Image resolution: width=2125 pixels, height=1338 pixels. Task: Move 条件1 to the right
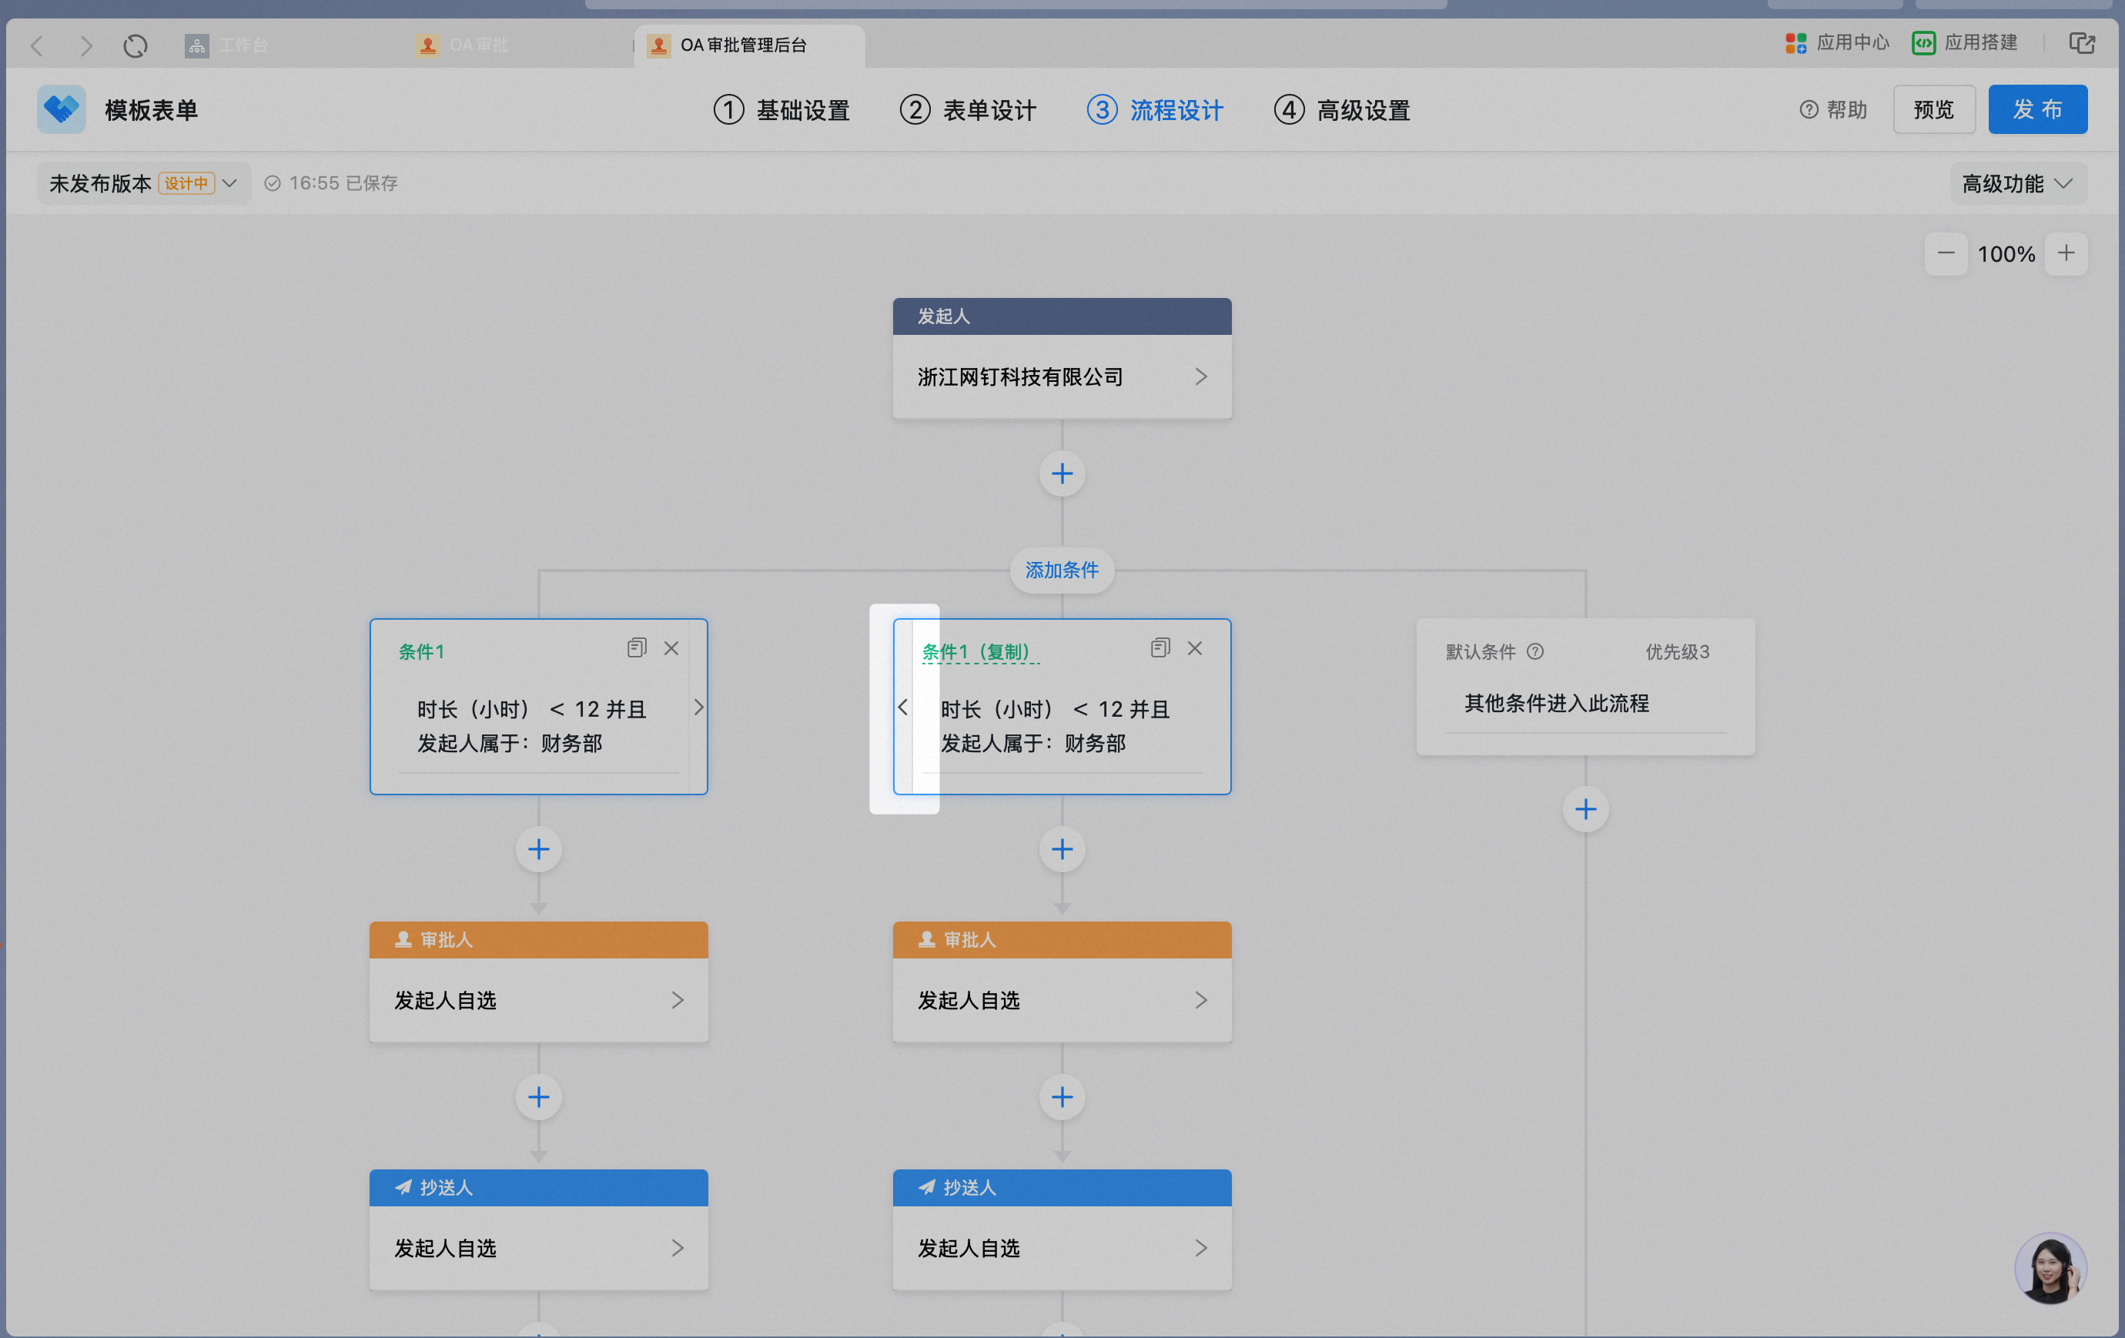(699, 707)
